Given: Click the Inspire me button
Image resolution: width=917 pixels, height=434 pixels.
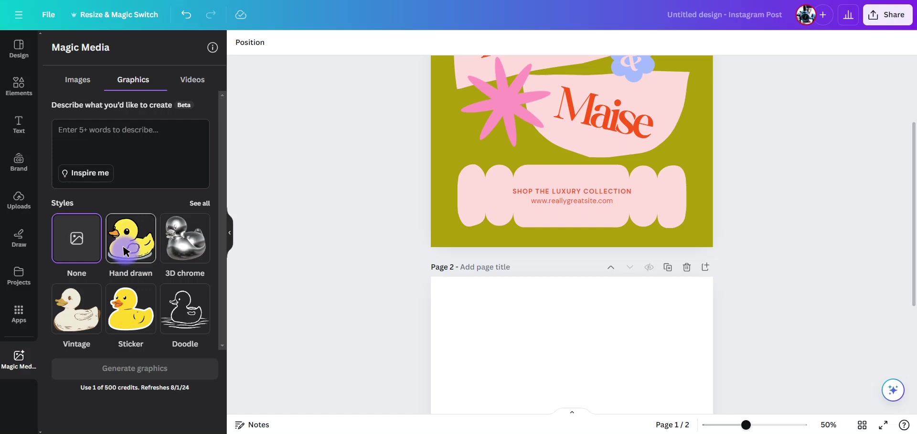Looking at the screenshot, I should point(86,173).
